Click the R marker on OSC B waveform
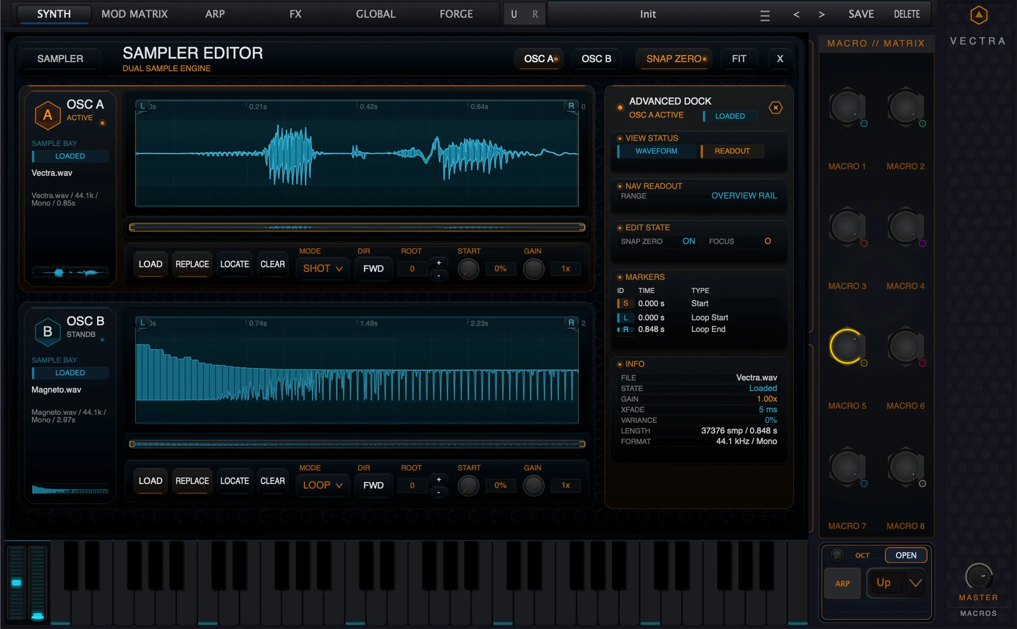 (571, 323)
